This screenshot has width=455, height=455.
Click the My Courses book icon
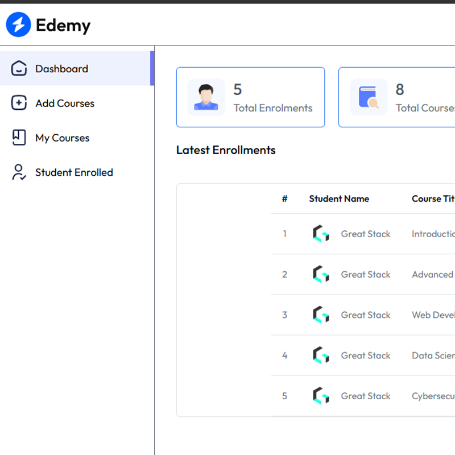[19, 138]
